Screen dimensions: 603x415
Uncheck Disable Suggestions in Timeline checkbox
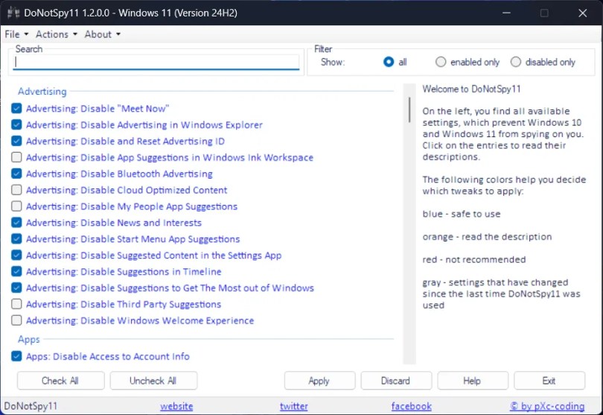click(16, 271)
